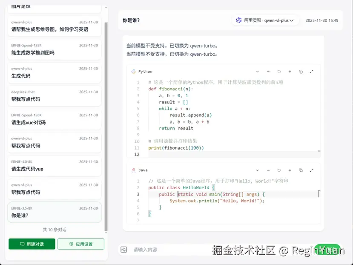Screen dimensions: 353x265
Task: Collapse the Java code block
Action: [257, 170]
